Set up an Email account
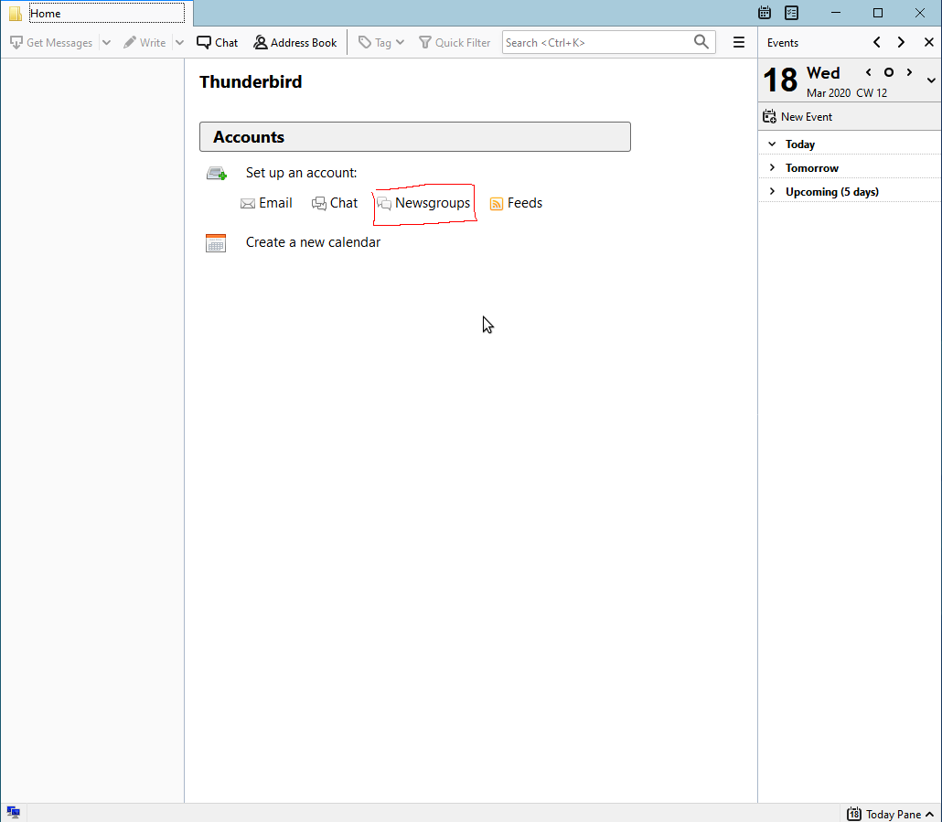This screenshot has width=942, height=822. click(x=274, y=203)
